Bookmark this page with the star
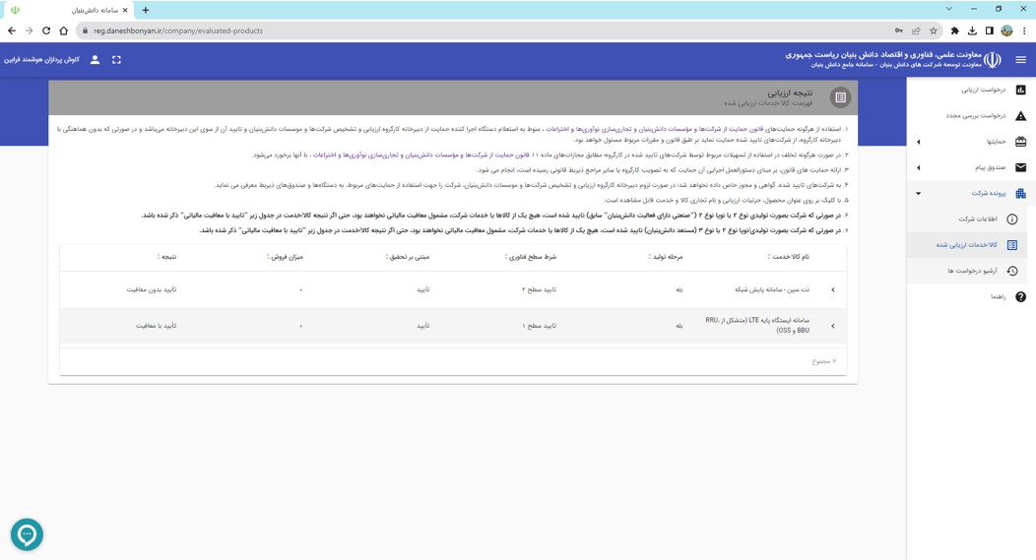This screenshot has width=1036, height=560. click(933, 31)
